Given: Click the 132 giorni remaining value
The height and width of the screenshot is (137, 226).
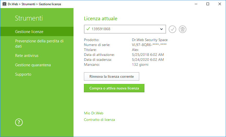Looking at the screenshot, I should [x=140, y=64].
